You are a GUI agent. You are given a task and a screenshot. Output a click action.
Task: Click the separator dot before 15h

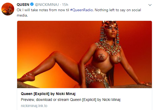tap(60, 5)
